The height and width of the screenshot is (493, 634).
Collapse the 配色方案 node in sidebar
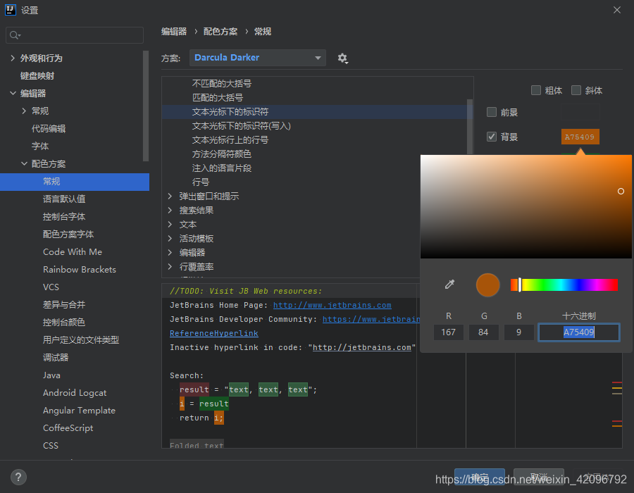pos(24,163)
